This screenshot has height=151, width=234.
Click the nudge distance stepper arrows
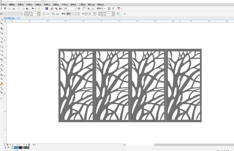[x=95, y=14]
